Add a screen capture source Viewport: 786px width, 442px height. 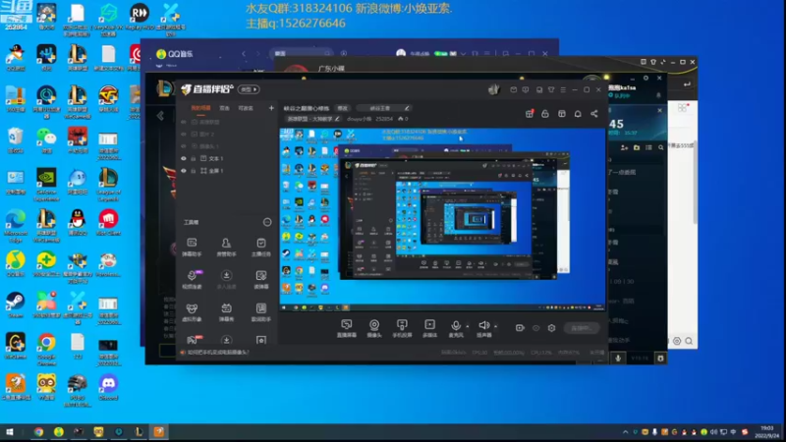pyautogui.click(x=347, y=328)
